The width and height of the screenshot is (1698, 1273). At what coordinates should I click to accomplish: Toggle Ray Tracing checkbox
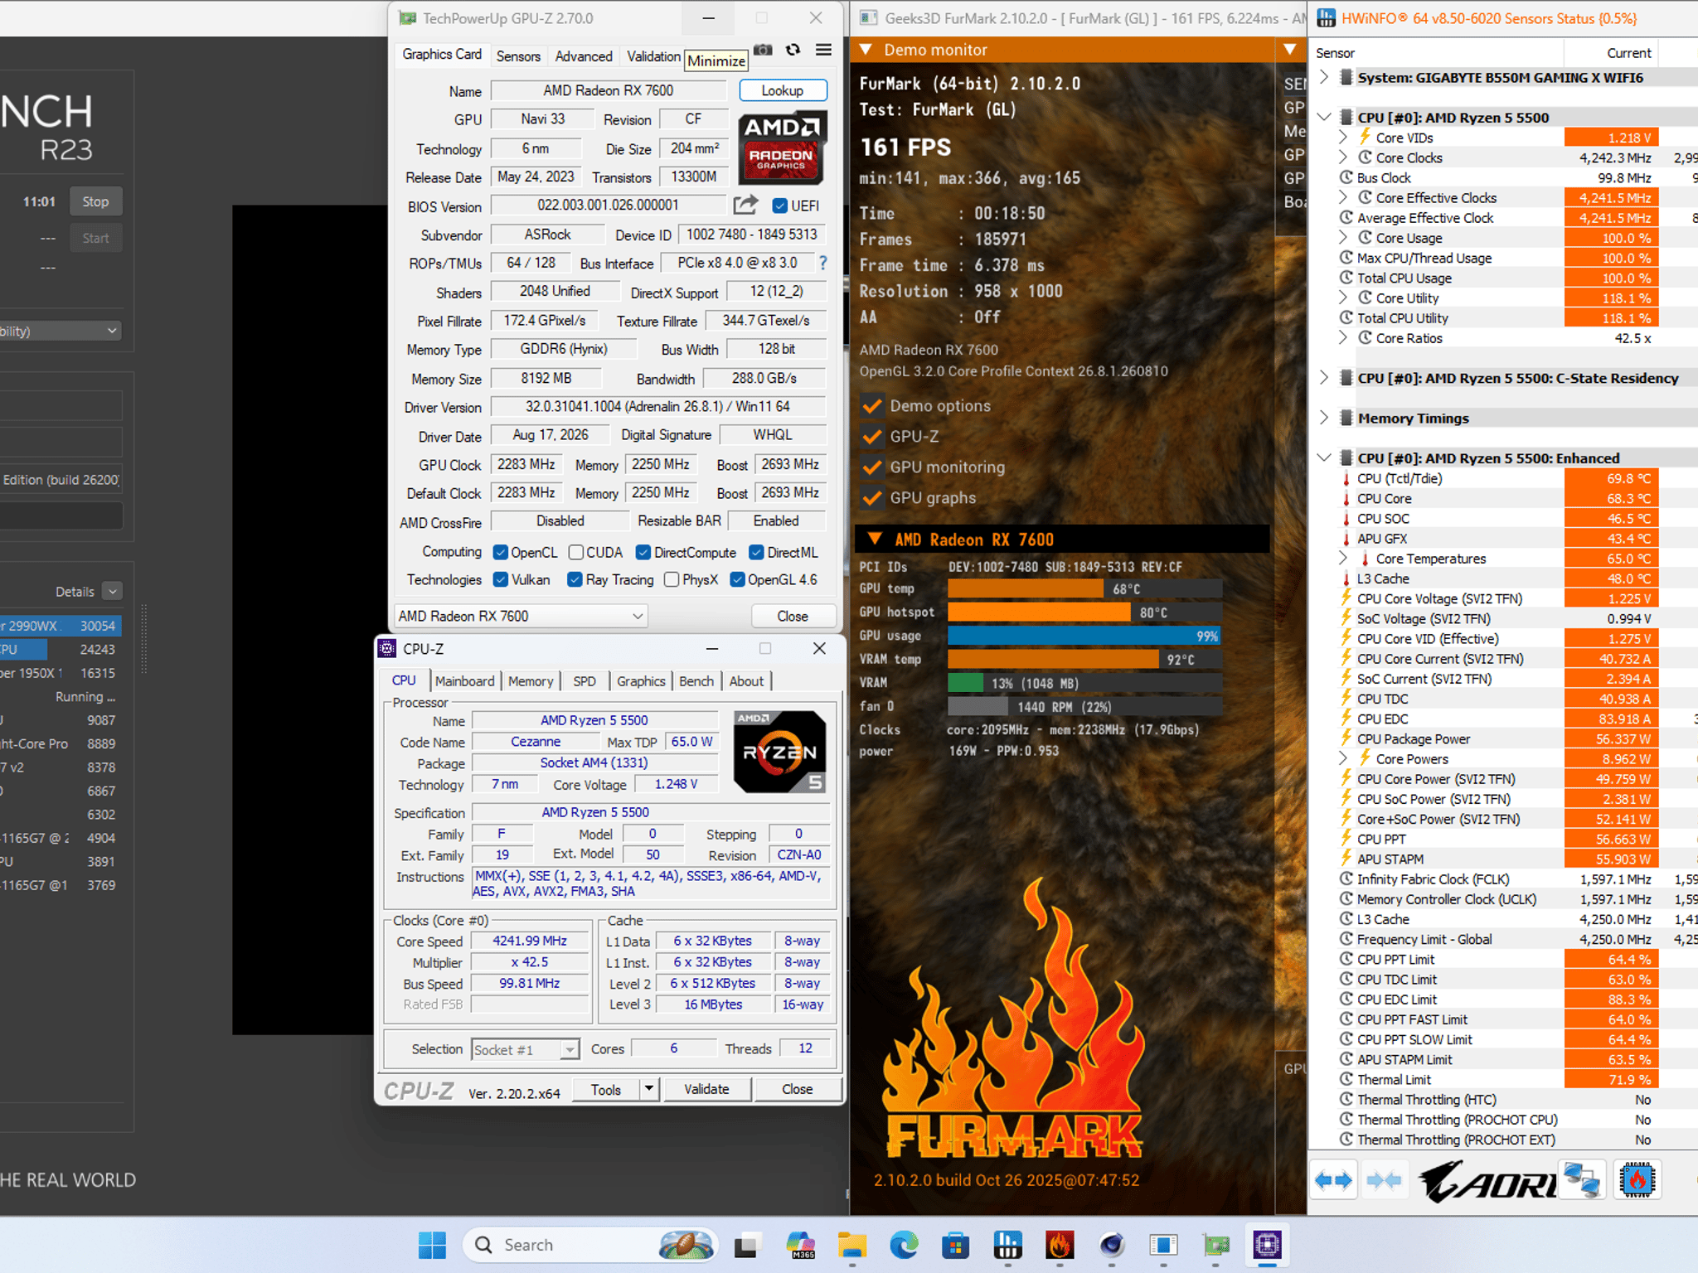pos(575,579)
